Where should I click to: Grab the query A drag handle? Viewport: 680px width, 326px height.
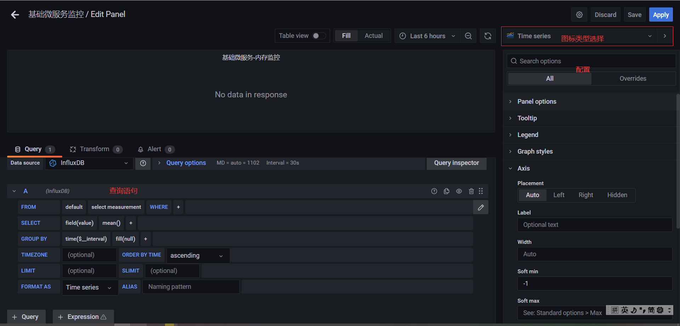pos(481,191)
